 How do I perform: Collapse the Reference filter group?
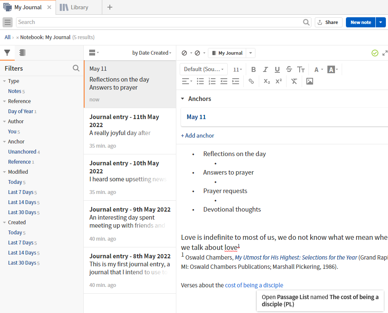click(4, 101)
